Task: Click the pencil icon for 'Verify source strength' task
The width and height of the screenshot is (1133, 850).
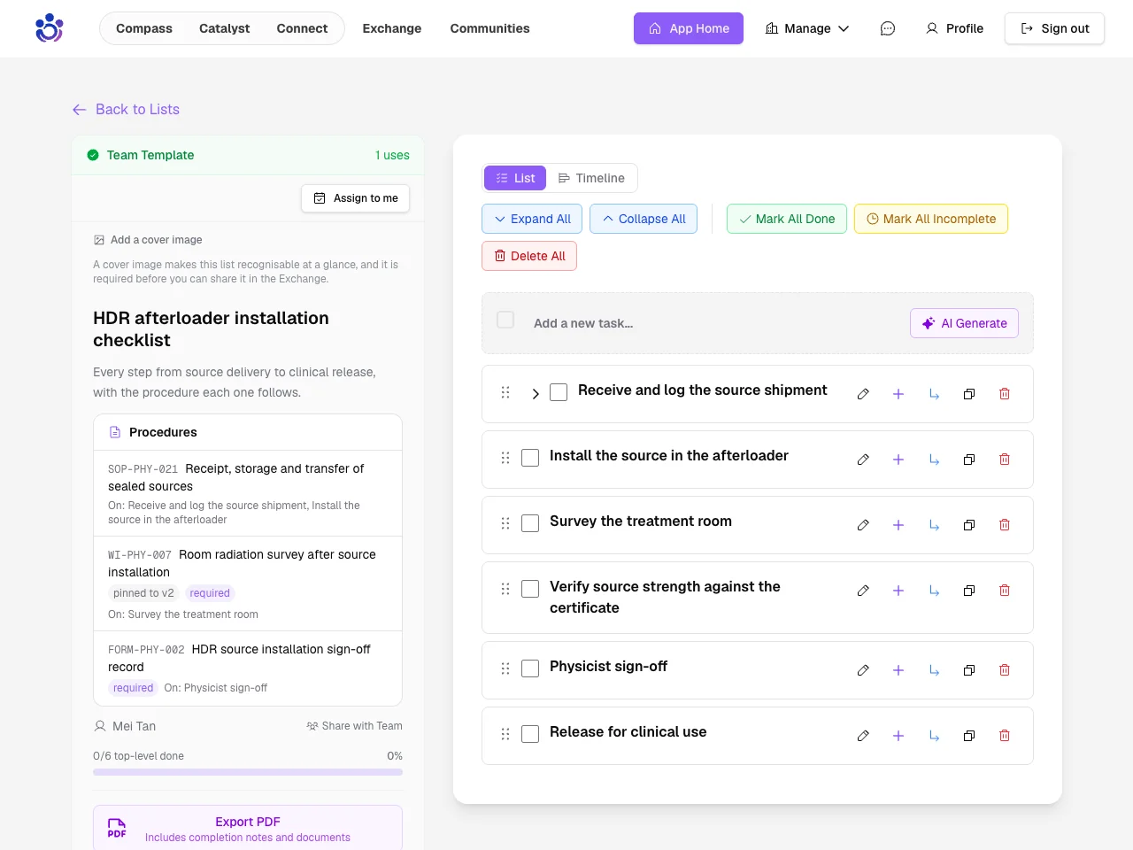Action: [863, 591]
